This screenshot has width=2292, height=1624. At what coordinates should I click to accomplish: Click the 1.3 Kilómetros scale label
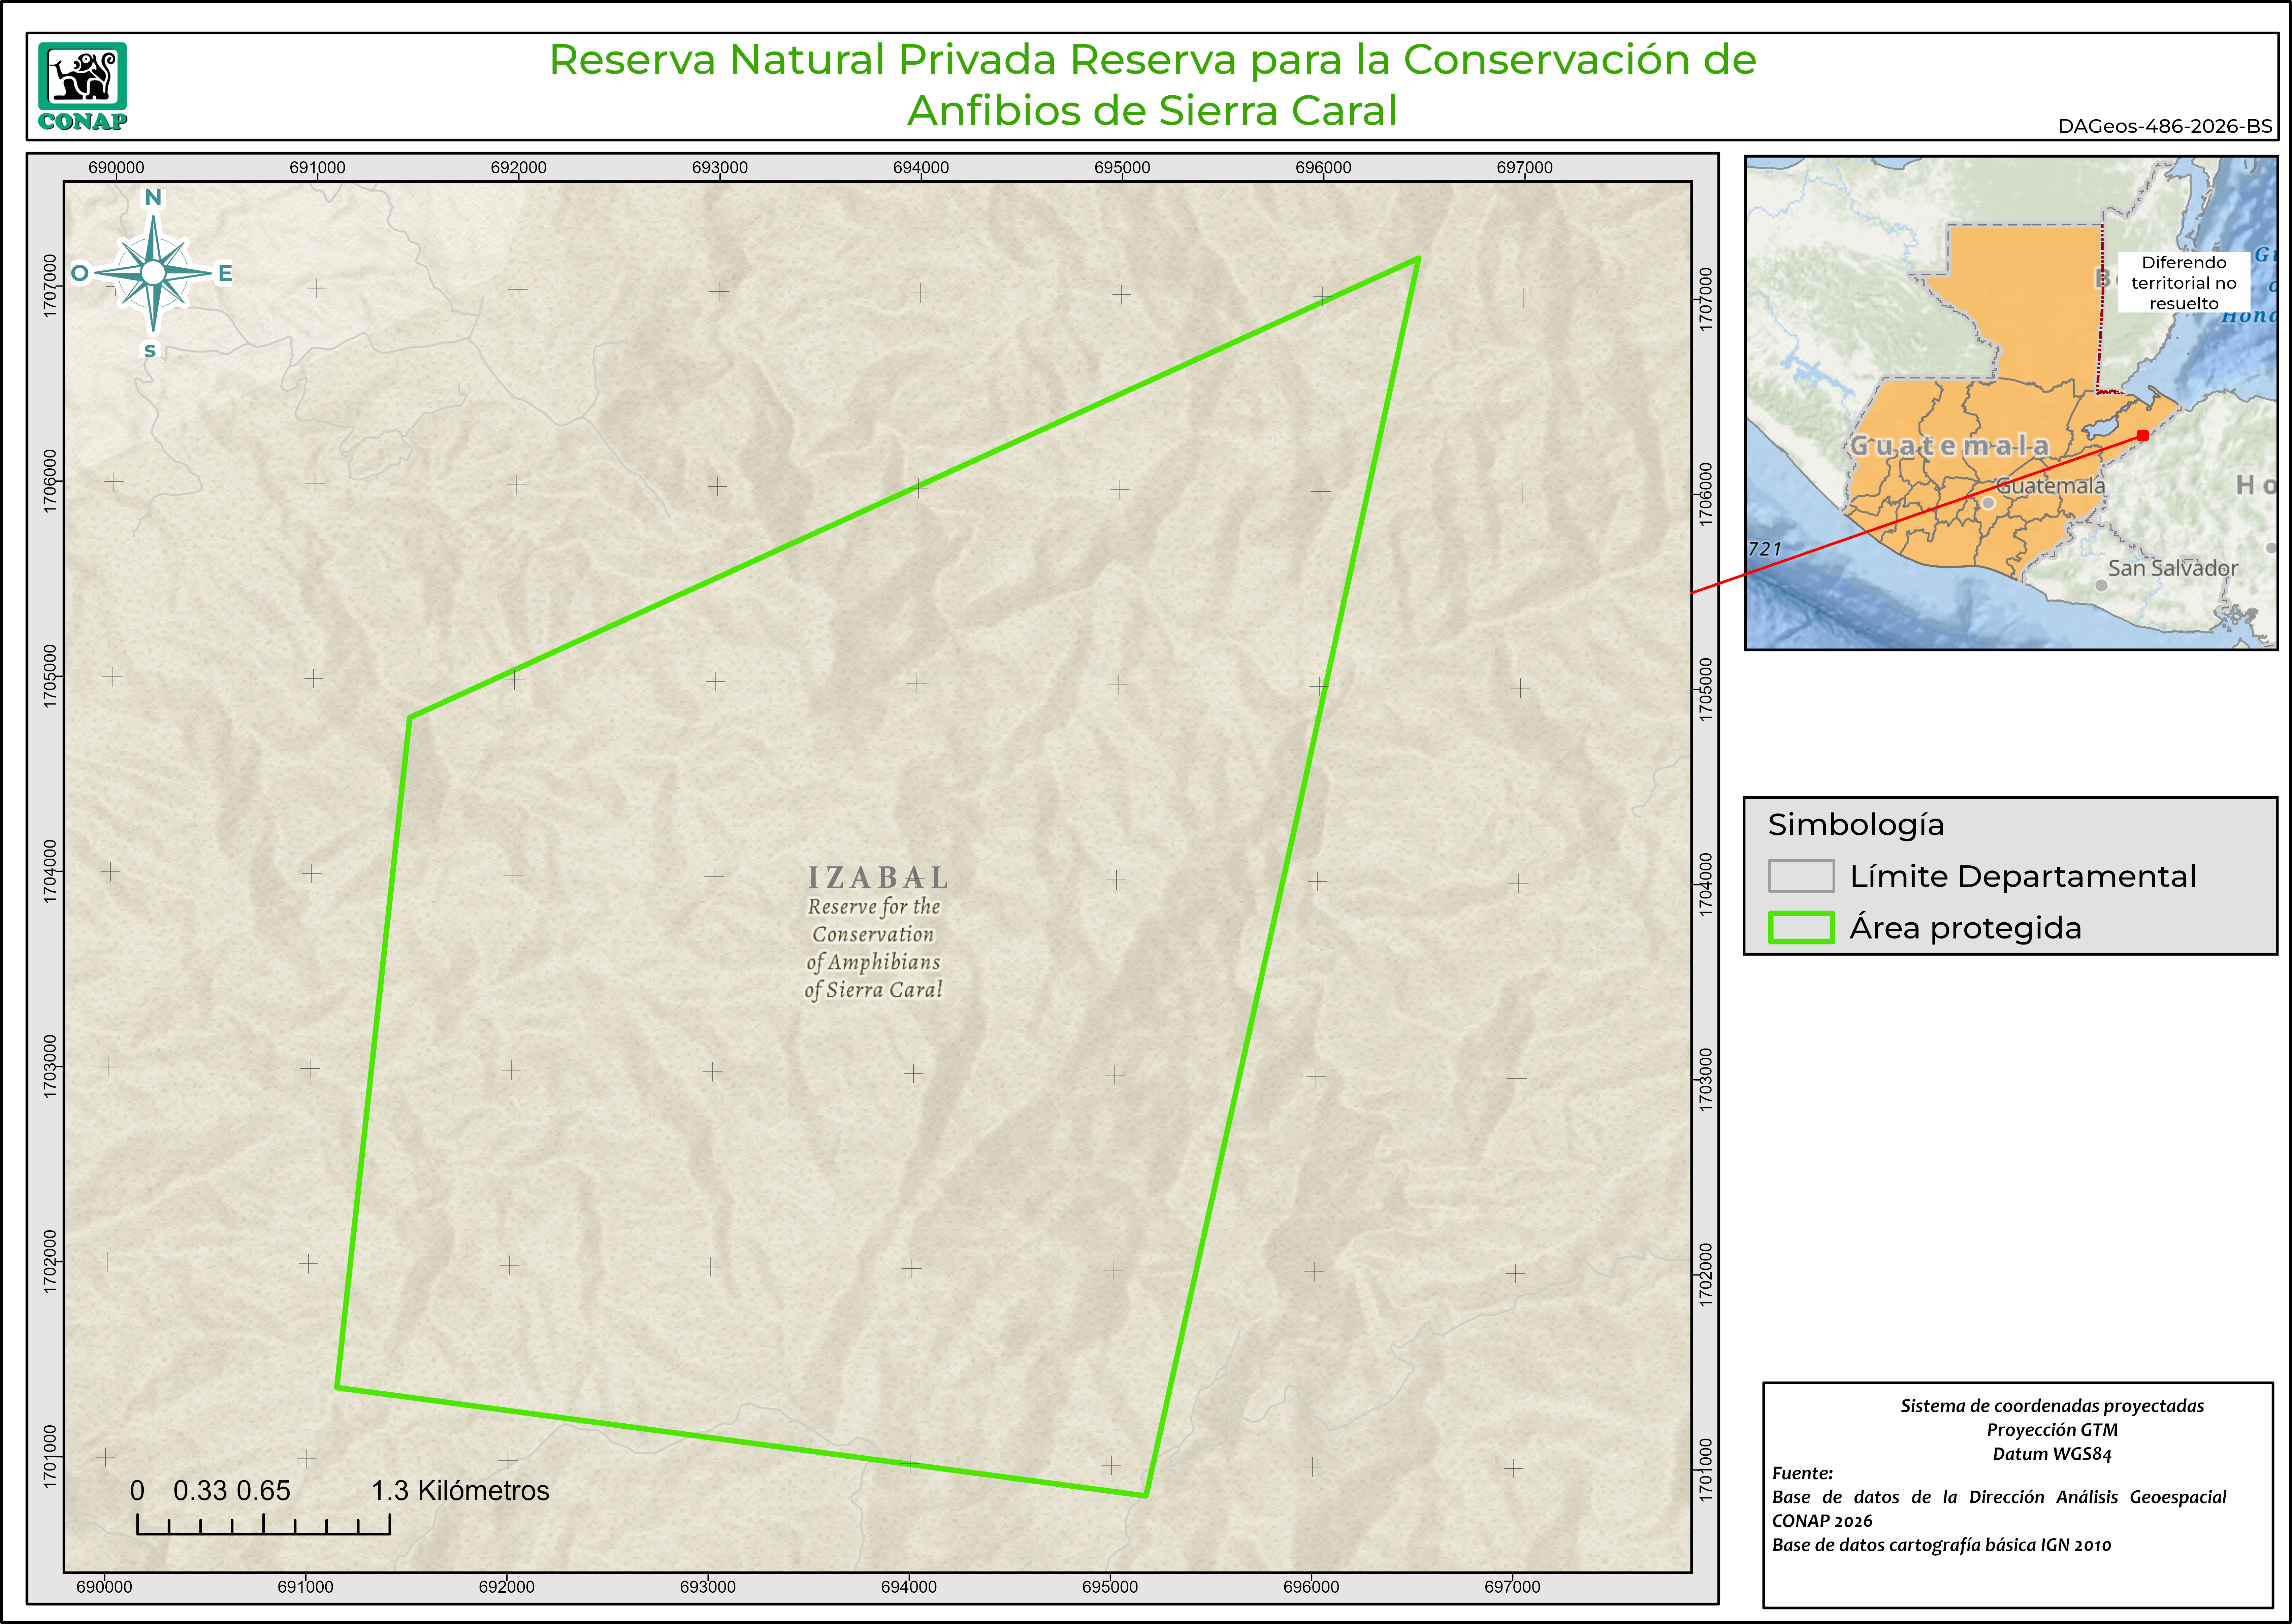click(460, 1491)
